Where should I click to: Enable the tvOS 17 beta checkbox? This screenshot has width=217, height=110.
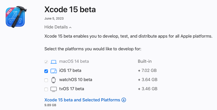pos(46,89)
